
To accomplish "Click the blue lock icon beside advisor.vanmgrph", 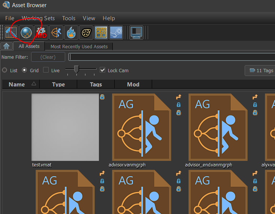I will pyautogui.click(x=179, y=105).
